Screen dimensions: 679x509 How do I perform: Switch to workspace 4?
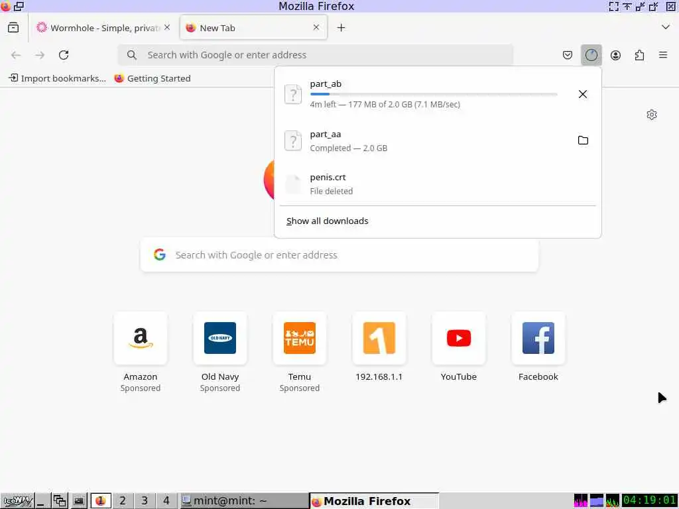point(166,501)
